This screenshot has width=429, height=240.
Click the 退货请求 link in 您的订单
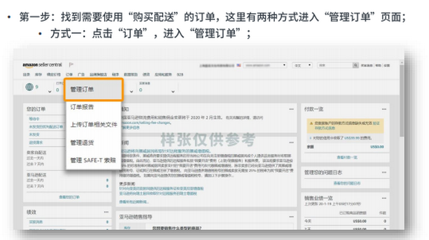point(36,143)
